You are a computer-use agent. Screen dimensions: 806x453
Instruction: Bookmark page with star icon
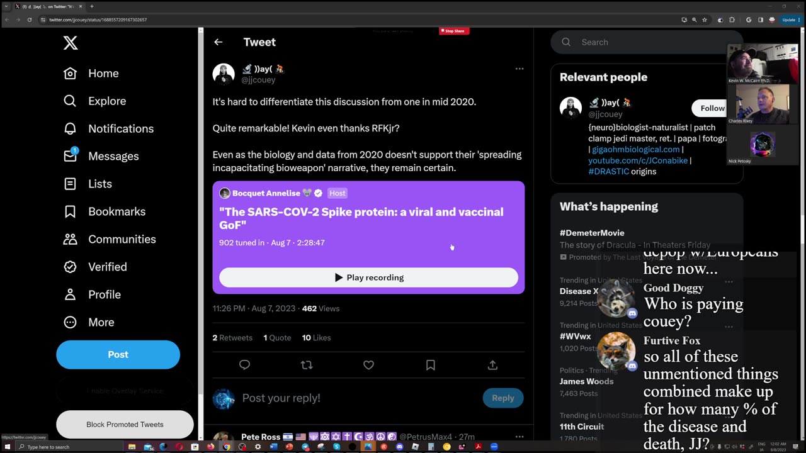tap(704, 20)
